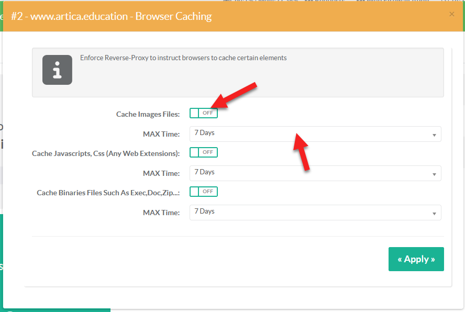Click the arrow of the binaries MAX Time select
Image resolution: width=465 pixels, height=312 pixels.
[434, 214]
